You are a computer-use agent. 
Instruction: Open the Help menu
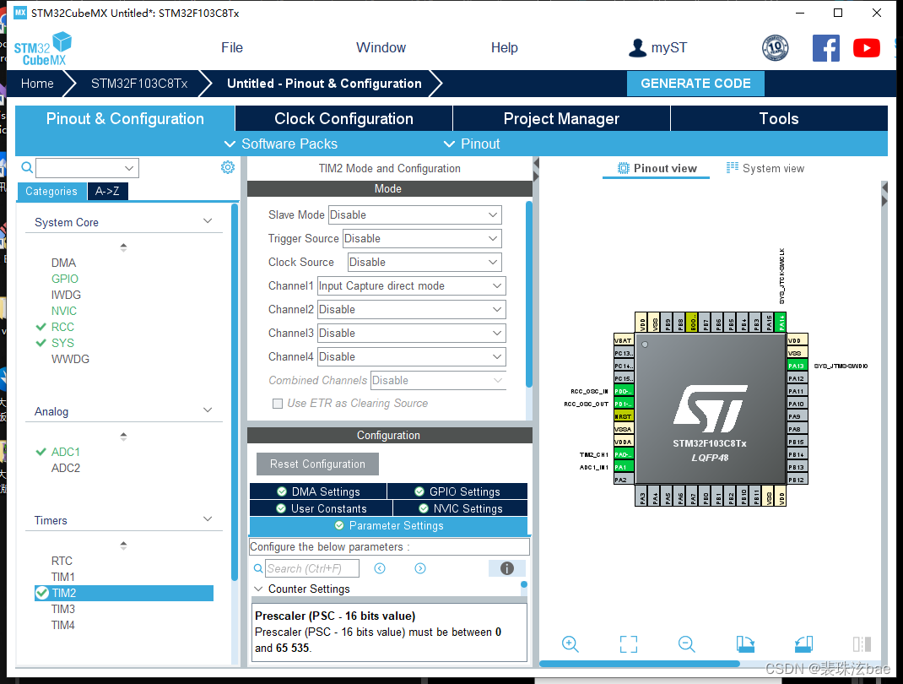pyautogui.click(x=505, y=48)
